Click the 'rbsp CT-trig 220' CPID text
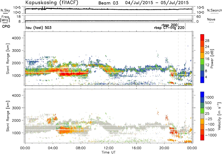 coord(169,28)
